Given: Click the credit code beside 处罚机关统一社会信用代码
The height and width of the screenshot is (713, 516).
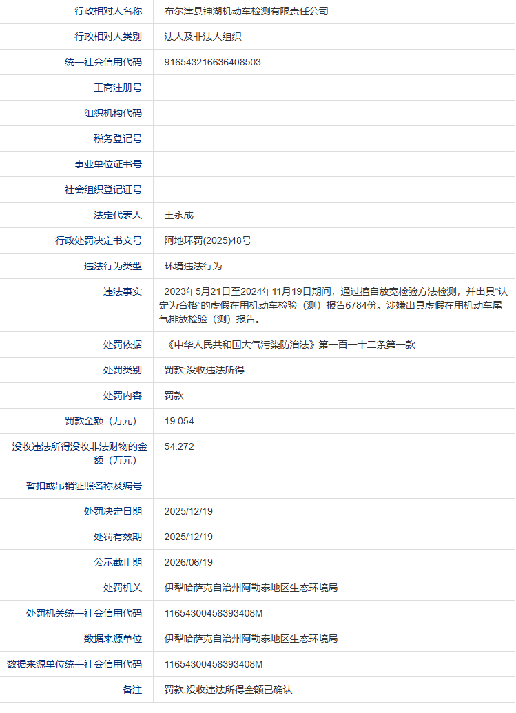Looking at the screenshot, I should coord(214,613).
